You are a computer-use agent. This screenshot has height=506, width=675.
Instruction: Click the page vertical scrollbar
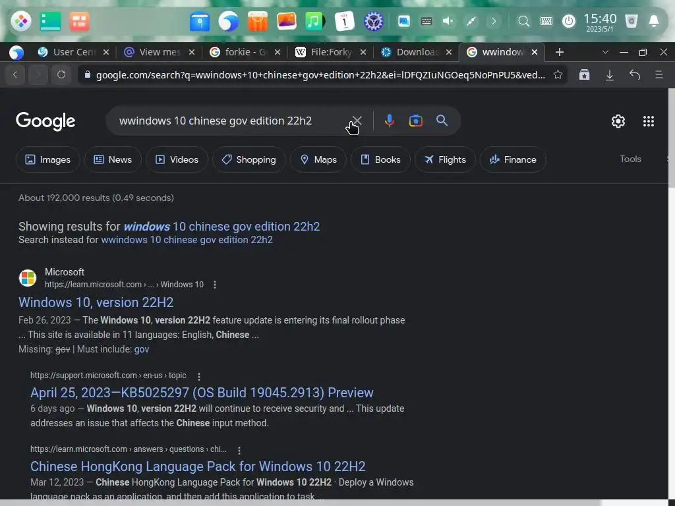[671, 138]
